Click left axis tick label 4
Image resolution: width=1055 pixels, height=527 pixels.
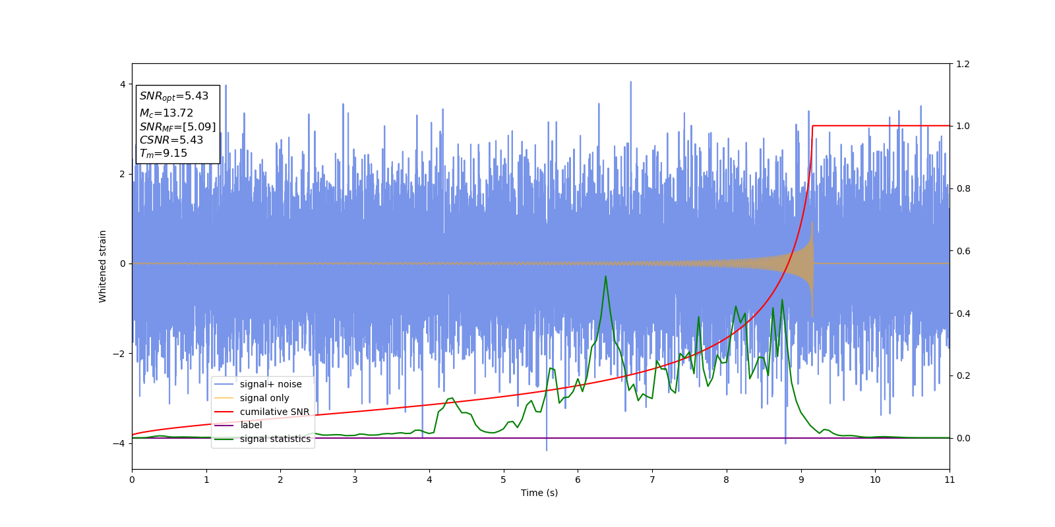123,84
